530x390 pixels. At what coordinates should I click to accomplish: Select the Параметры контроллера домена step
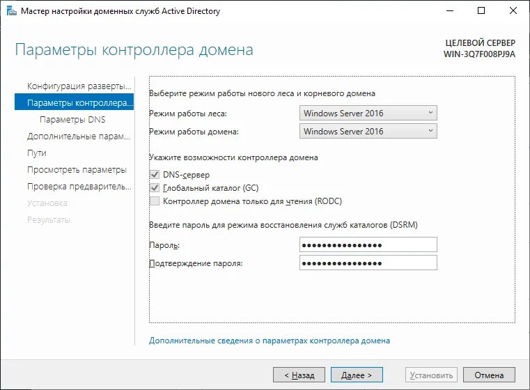pos(74,102)
